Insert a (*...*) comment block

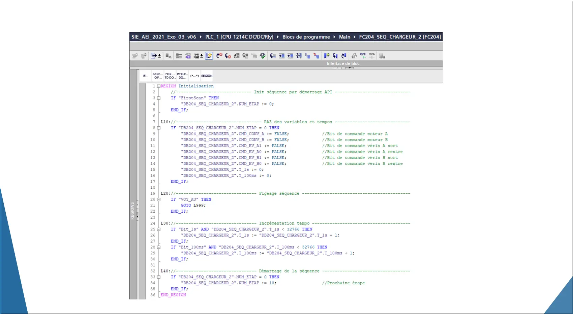[194, 76]
